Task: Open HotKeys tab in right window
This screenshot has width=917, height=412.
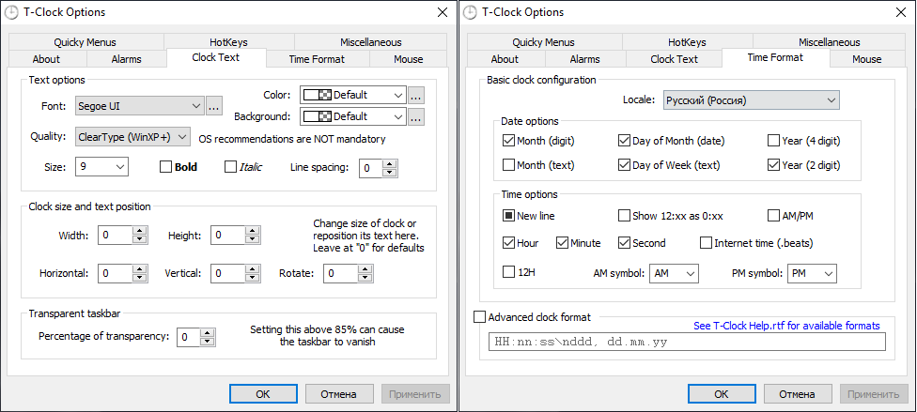Action: [x=687, y=42]
